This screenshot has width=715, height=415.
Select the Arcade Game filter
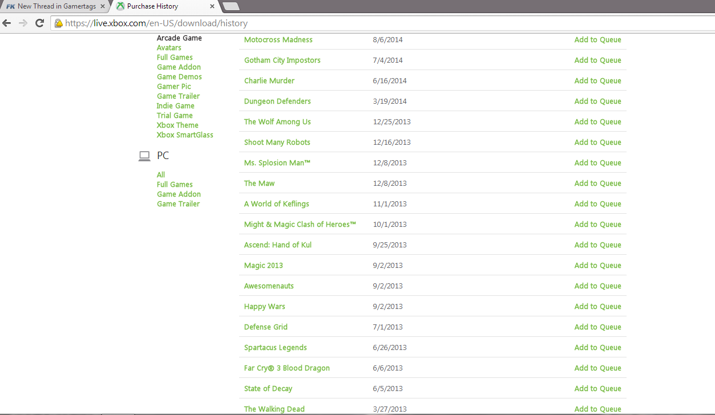coord(179,38)
